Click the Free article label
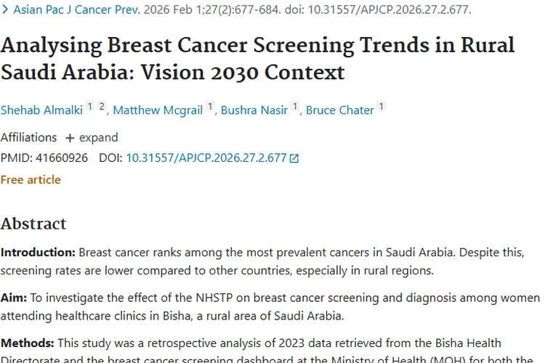 tap(31, 179)
